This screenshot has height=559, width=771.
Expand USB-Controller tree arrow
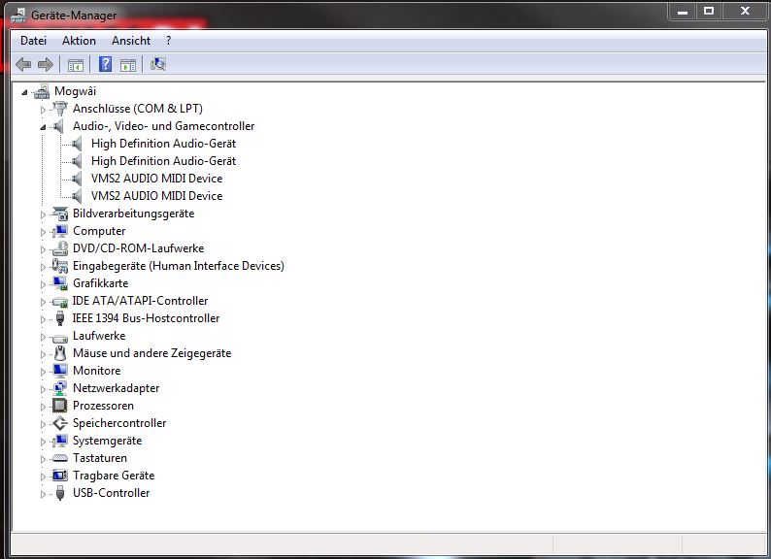pyautogui.click(x=43, y=494)
